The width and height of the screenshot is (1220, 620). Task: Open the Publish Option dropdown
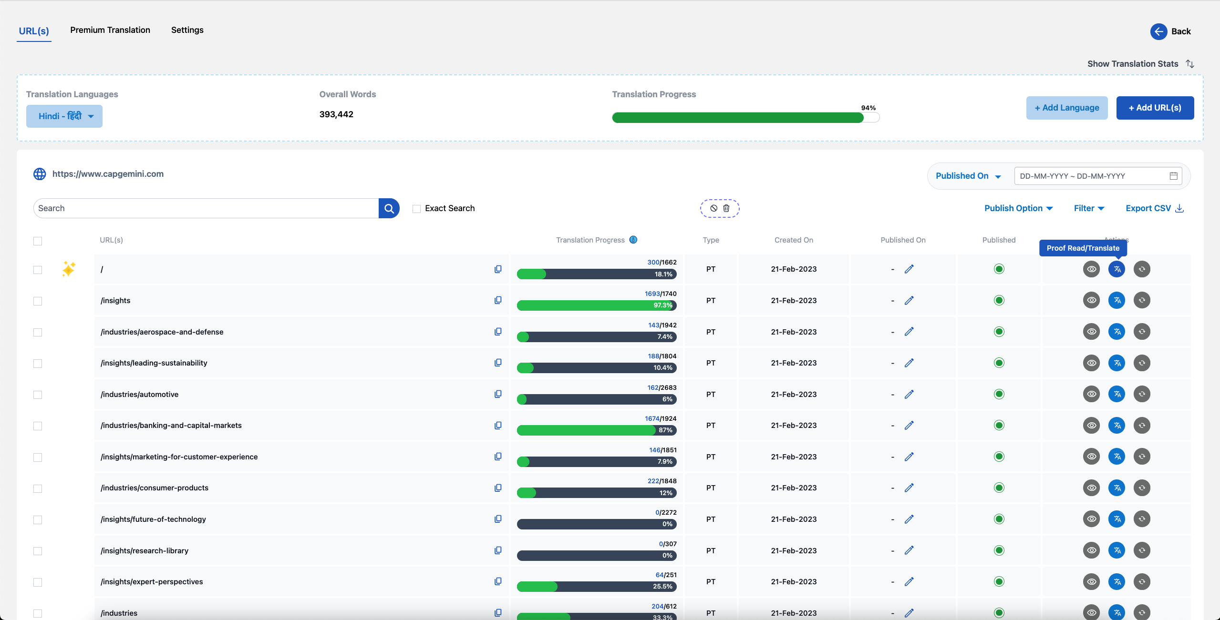point(1019,208)
